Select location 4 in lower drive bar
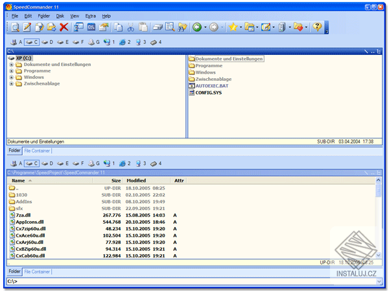The width and height of the screenshot is (389, 291). 156,164
